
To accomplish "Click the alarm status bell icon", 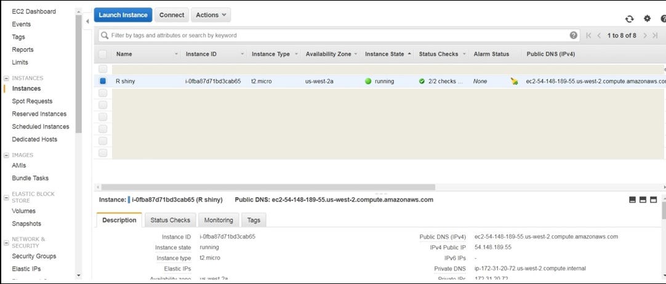I will 515,81.
